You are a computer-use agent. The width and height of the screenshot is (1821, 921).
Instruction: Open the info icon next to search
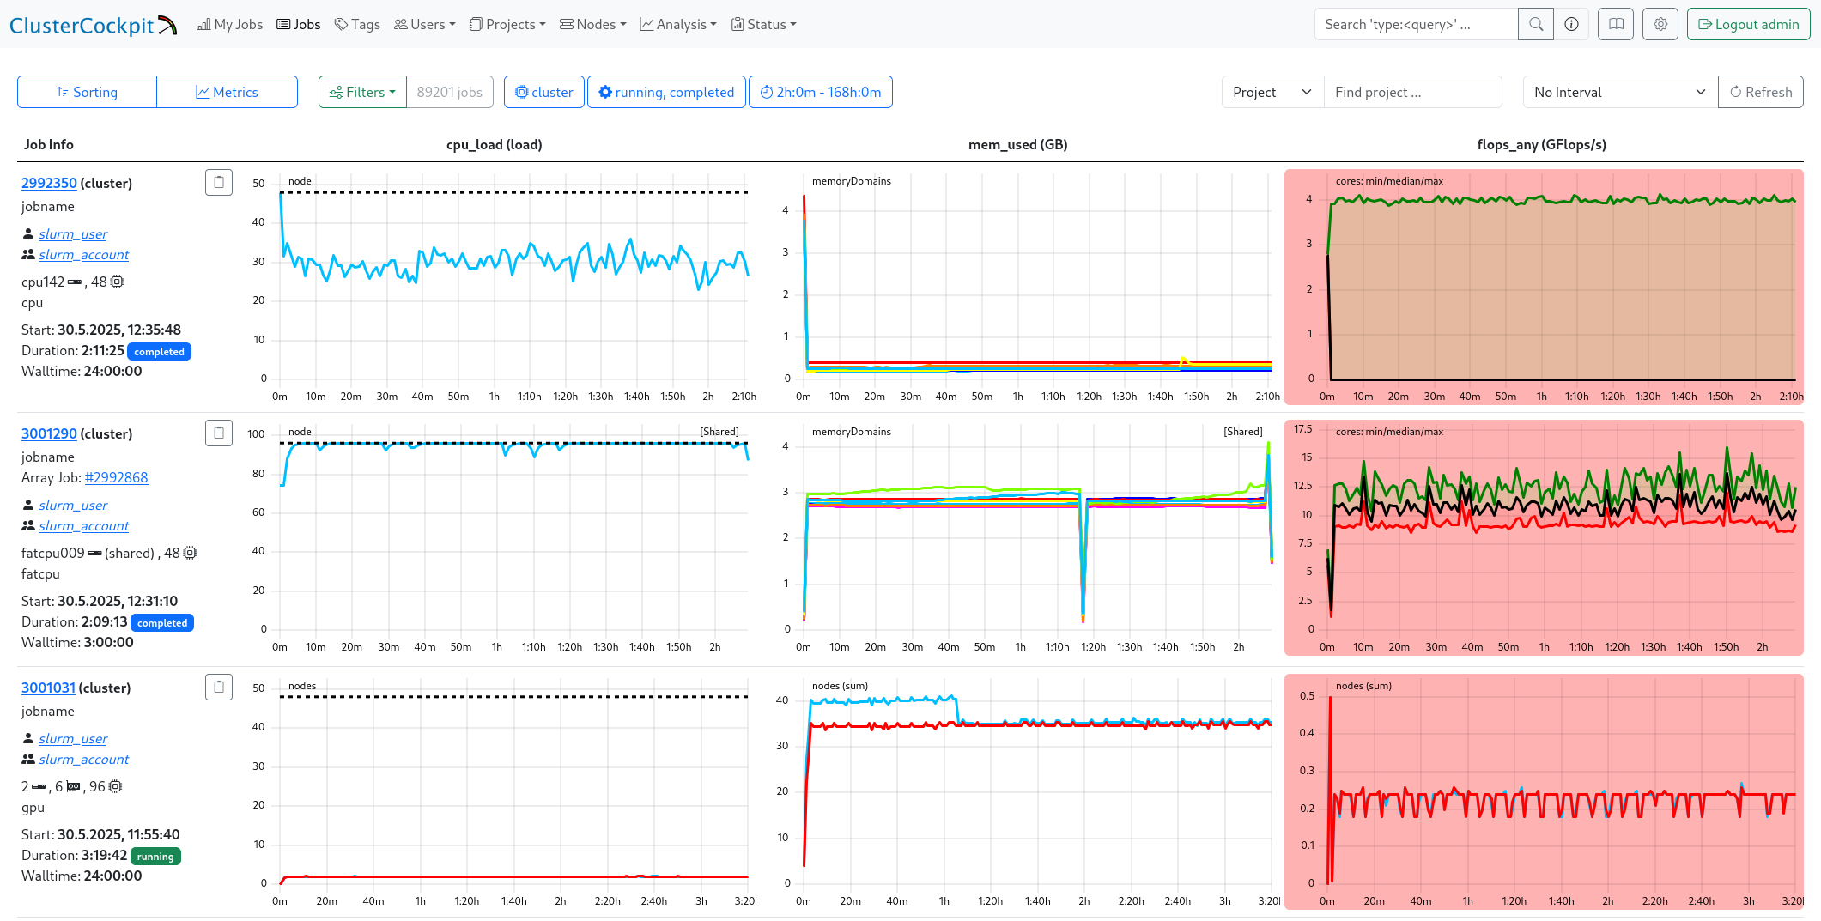(1571, 24)
